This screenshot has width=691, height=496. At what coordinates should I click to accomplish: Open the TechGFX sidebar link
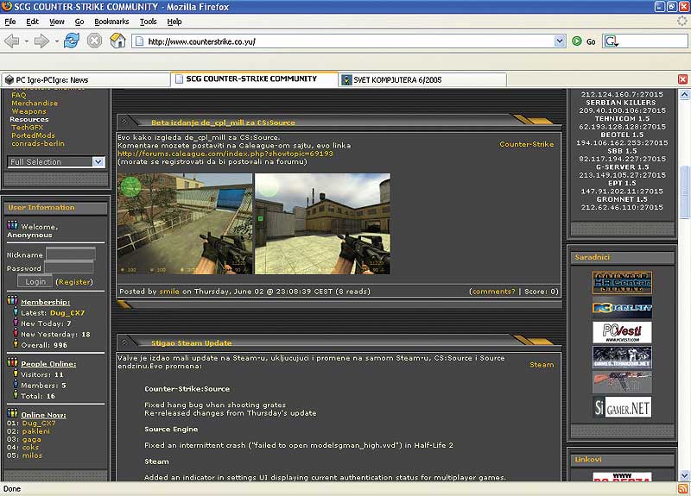point(27,127)
